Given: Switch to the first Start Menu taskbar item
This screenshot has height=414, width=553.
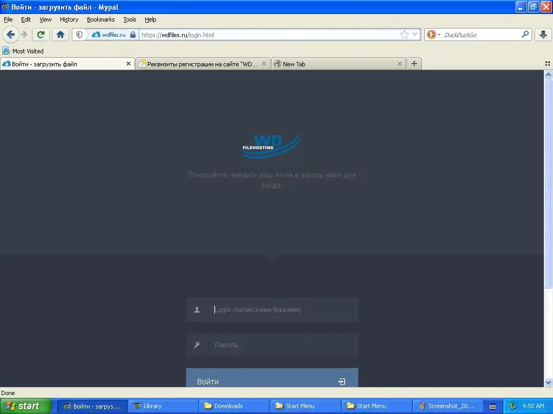Looking at the screenshot, I should click(x=305, y=406).
